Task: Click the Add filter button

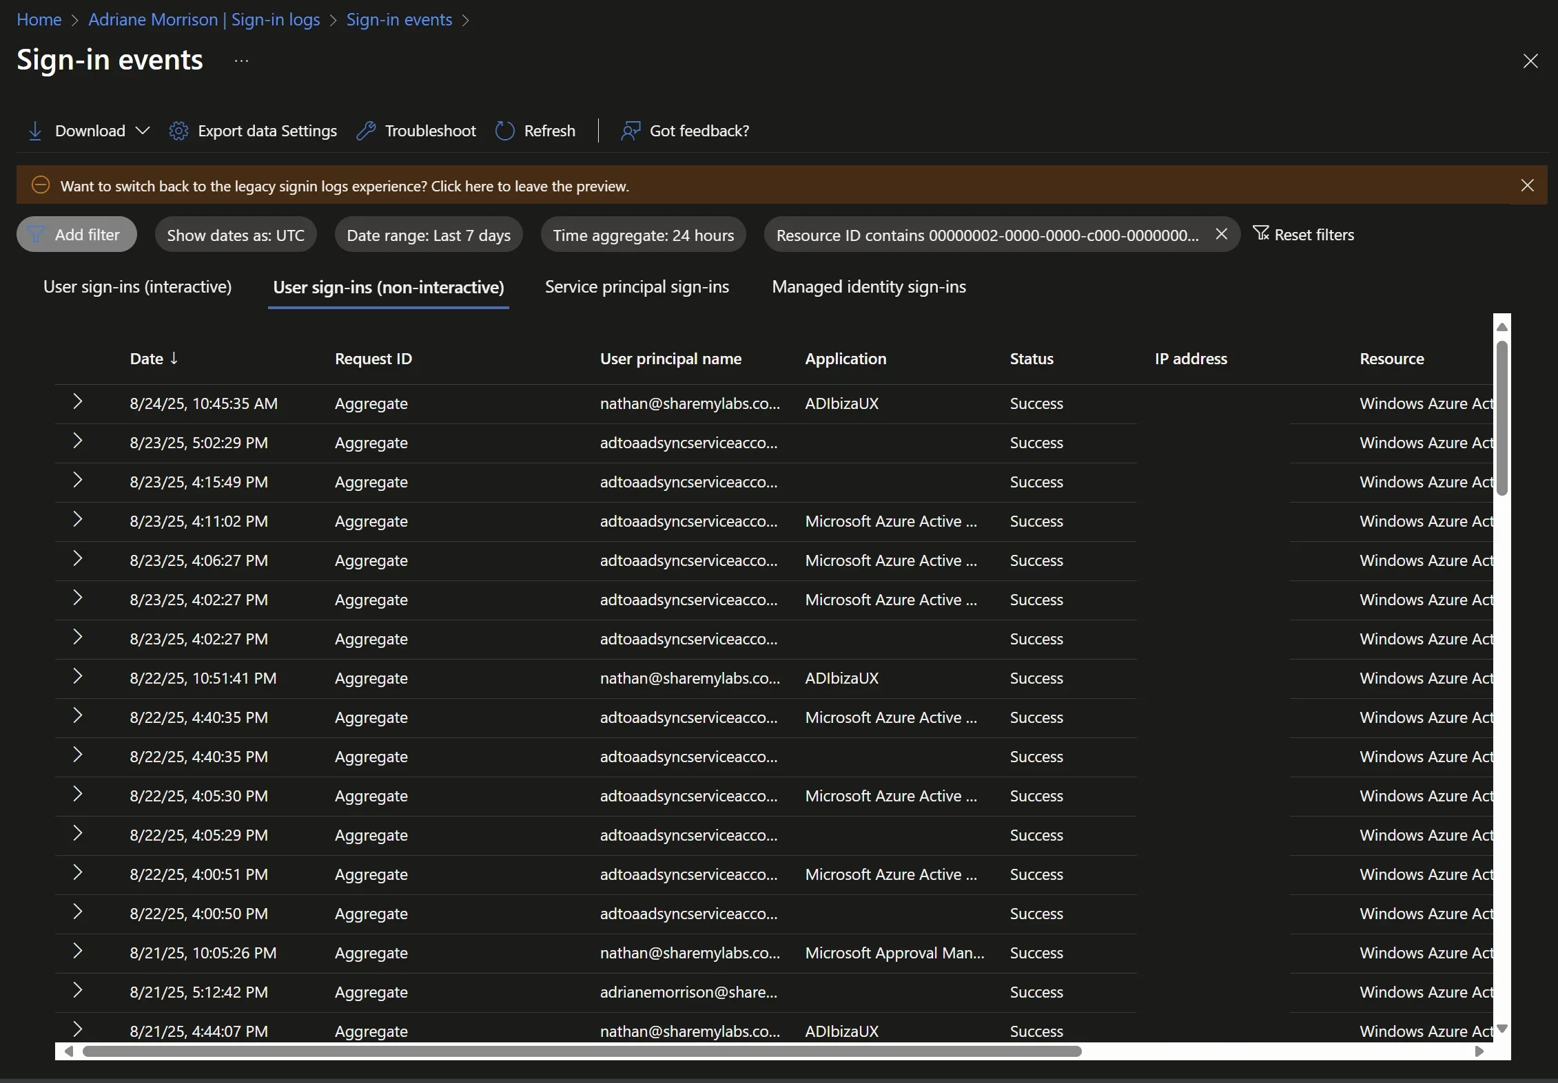Action: pos(76,235)
